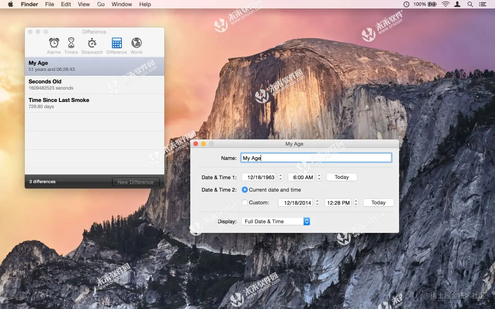Viewport: 495px width, 309px height.
Task: Click stepper next to 12:28 PM time
Action: [356, 202]
